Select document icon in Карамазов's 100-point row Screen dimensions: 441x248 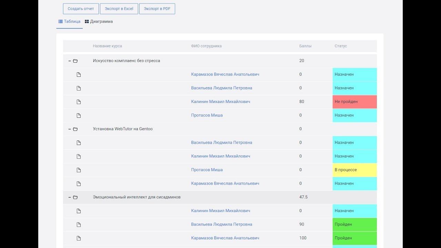point(79,238)
